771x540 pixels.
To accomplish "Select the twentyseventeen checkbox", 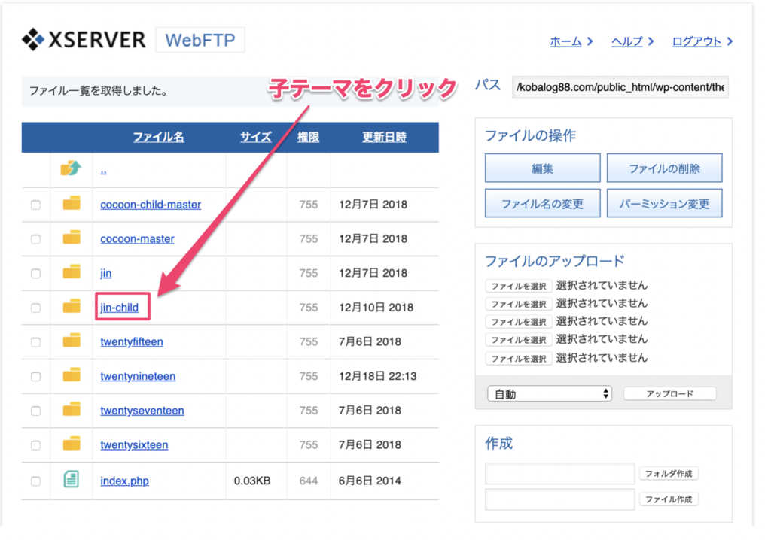I will [x=36, y=411].
